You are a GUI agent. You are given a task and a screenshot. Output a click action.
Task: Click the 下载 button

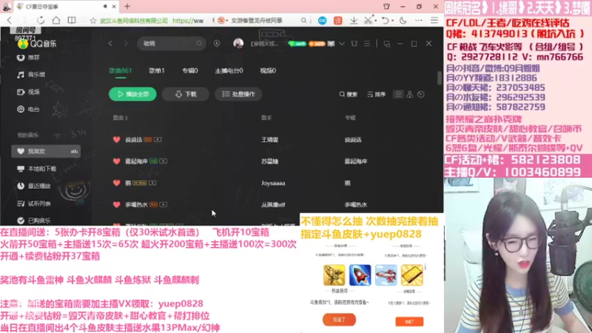[186, 94]
